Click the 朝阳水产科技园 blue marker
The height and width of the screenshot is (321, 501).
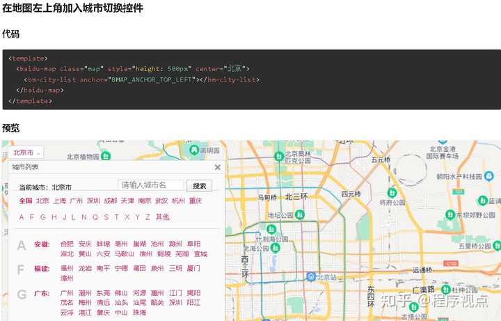coord(489,176)
